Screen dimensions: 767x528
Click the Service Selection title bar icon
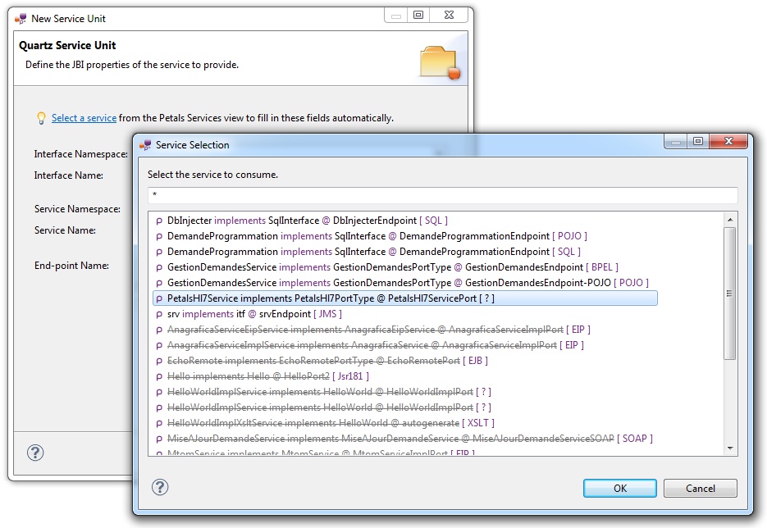(x=145, y=145)
